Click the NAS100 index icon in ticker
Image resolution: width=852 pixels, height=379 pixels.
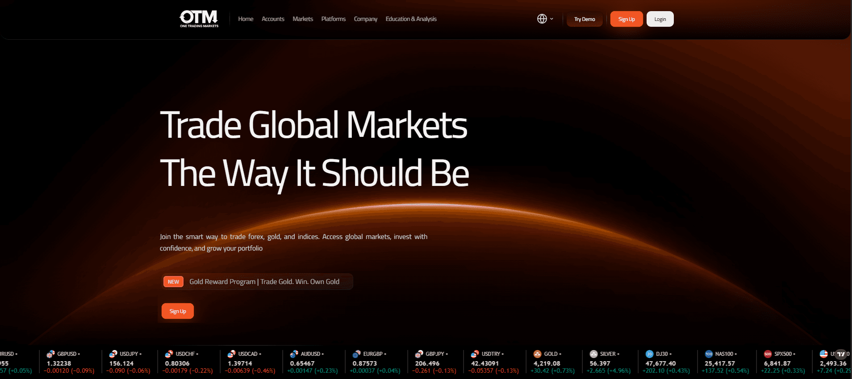(x=709, y=354)
